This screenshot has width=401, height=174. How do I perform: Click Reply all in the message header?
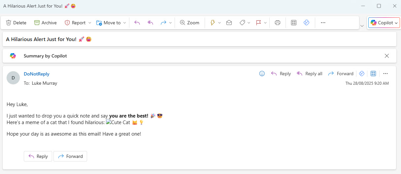(x=310, y=74)
